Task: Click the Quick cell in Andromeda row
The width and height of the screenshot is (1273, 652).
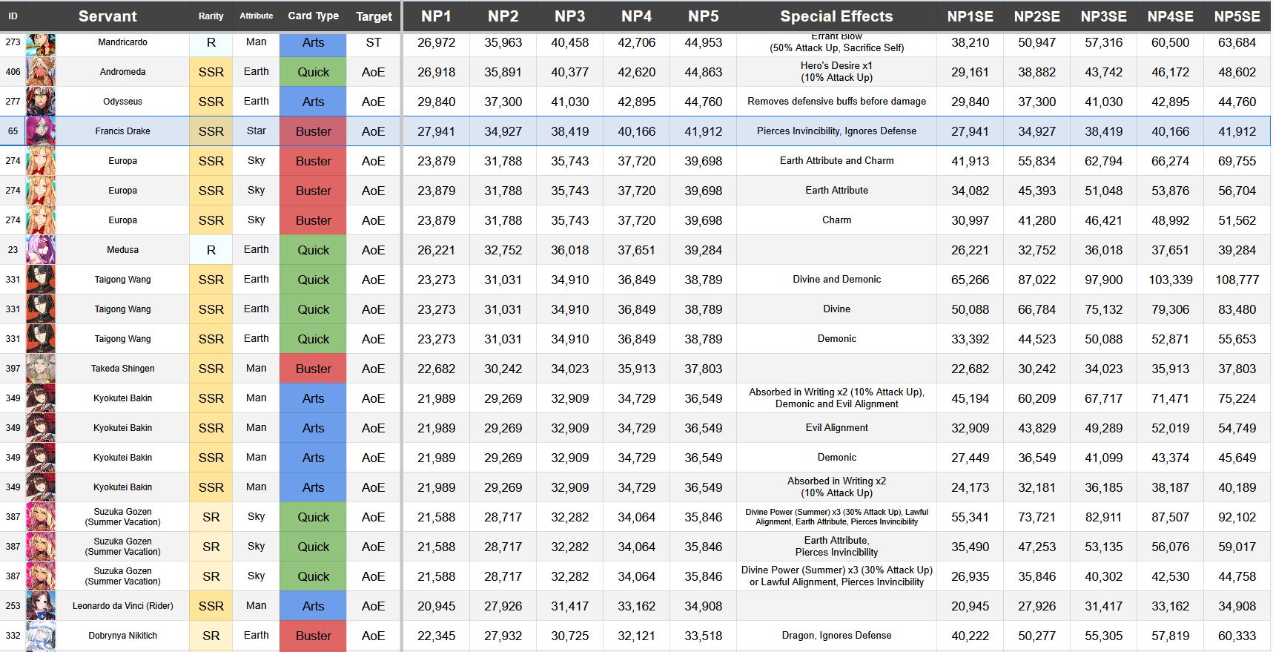Action: pos(313,72)
